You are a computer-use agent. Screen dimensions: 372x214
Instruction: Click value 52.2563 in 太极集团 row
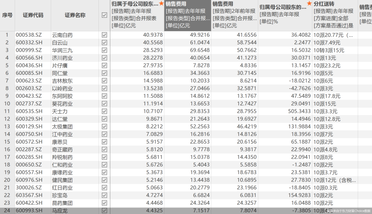(200, 126)
